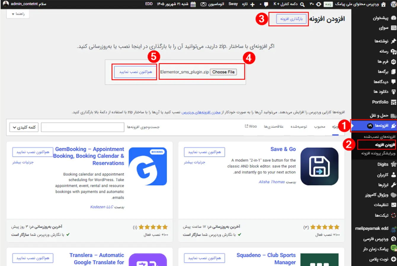Screen dimensions: 397x266
Task: Click the plus icon for new content
Action: tap(252, 4)
